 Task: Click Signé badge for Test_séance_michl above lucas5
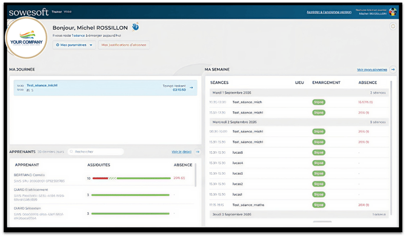coord(319,142)
